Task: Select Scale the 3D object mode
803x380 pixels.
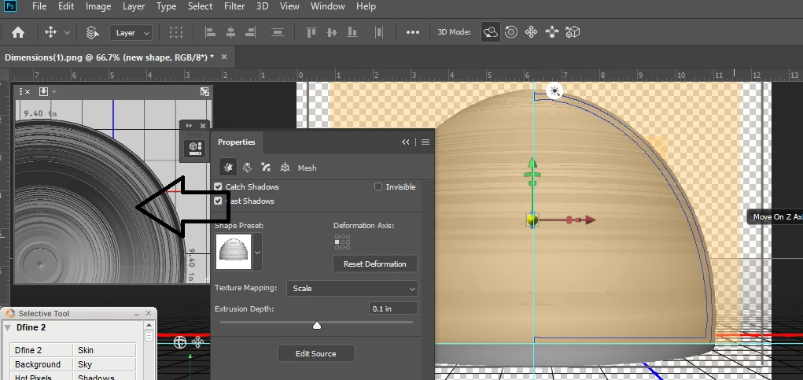Action: pos(572,32)
